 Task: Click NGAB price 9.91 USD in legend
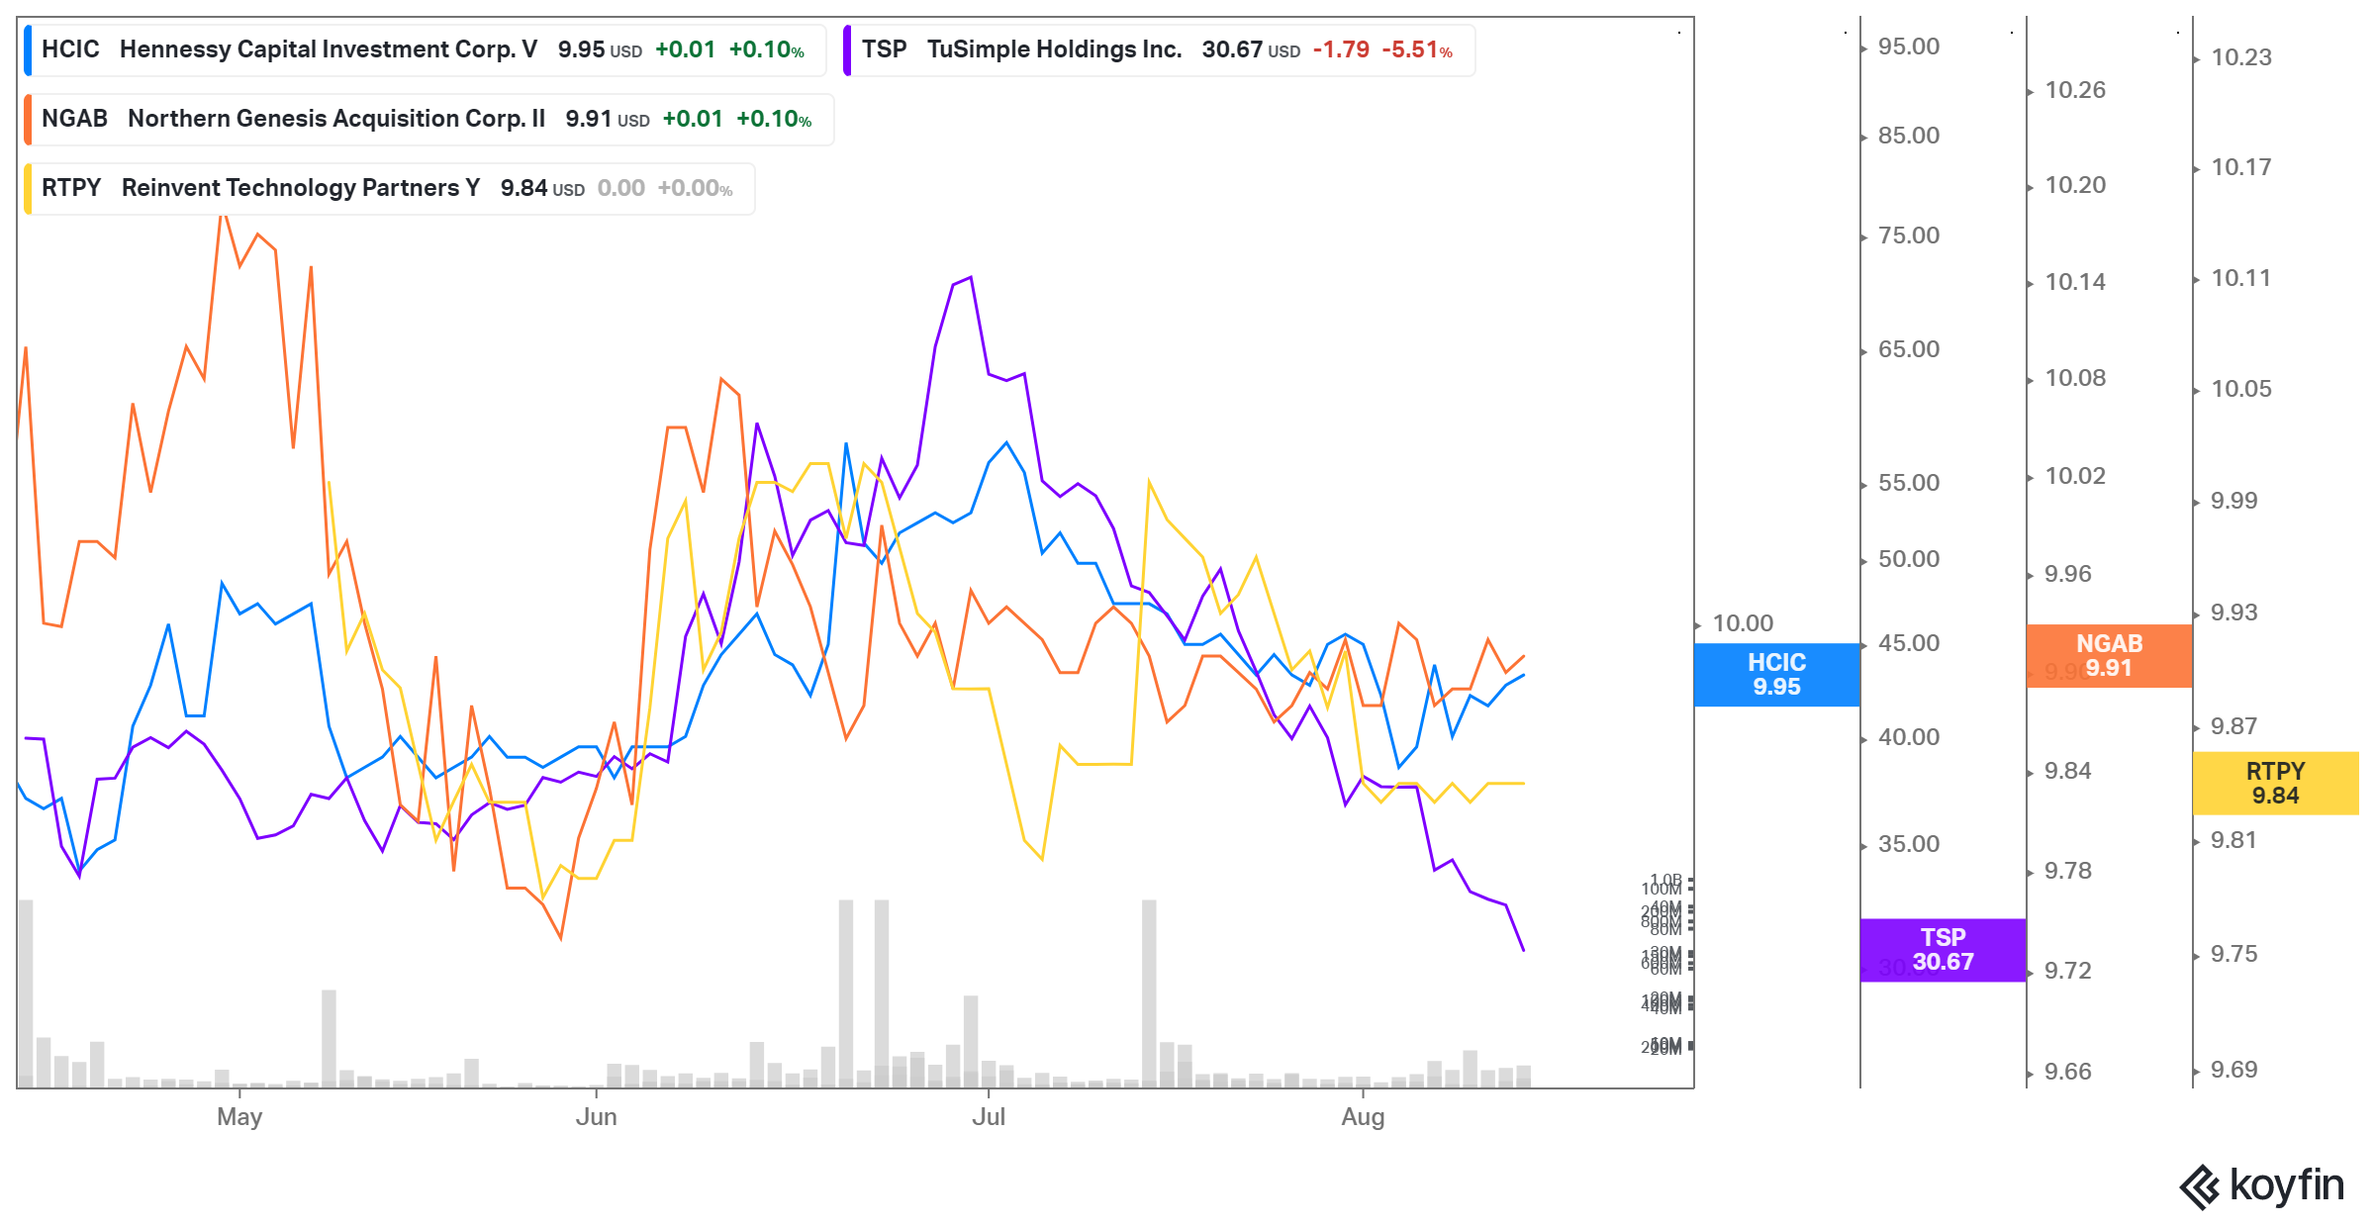608,119
